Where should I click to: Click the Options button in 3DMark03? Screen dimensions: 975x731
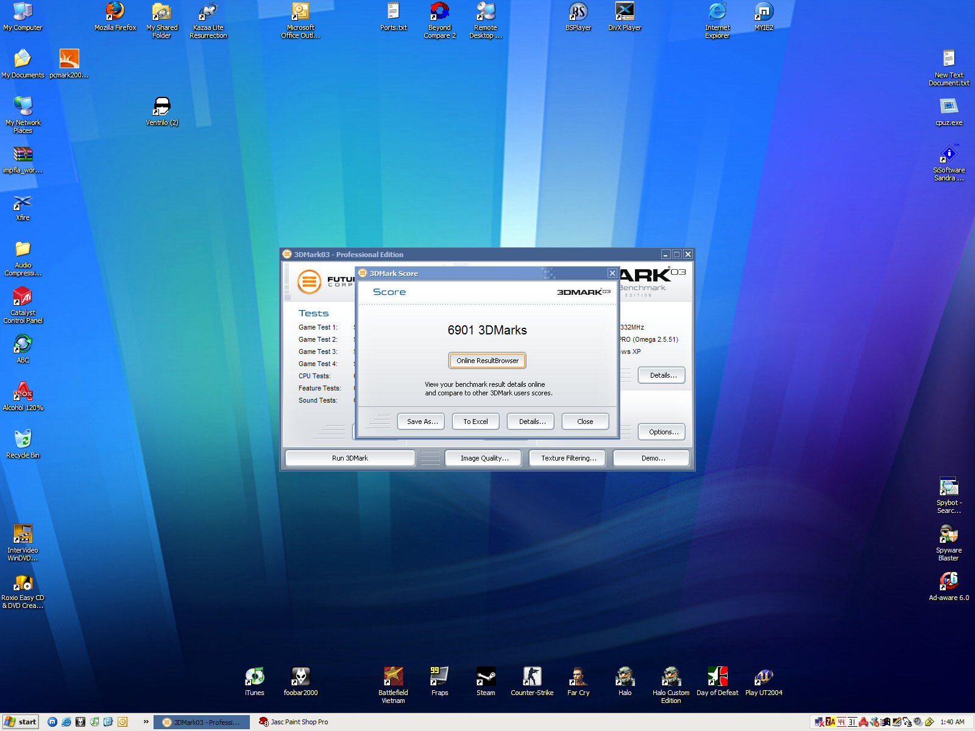click(662, 432)
